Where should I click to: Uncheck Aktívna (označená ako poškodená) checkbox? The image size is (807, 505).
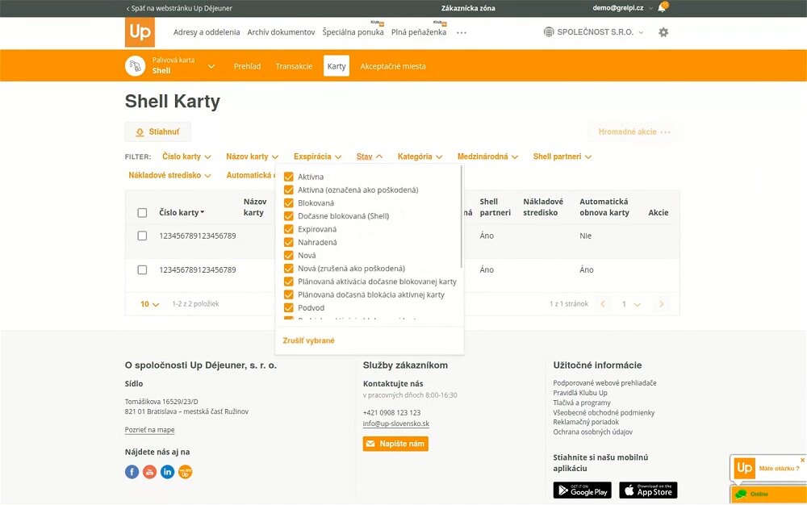(x=289, y=190)
